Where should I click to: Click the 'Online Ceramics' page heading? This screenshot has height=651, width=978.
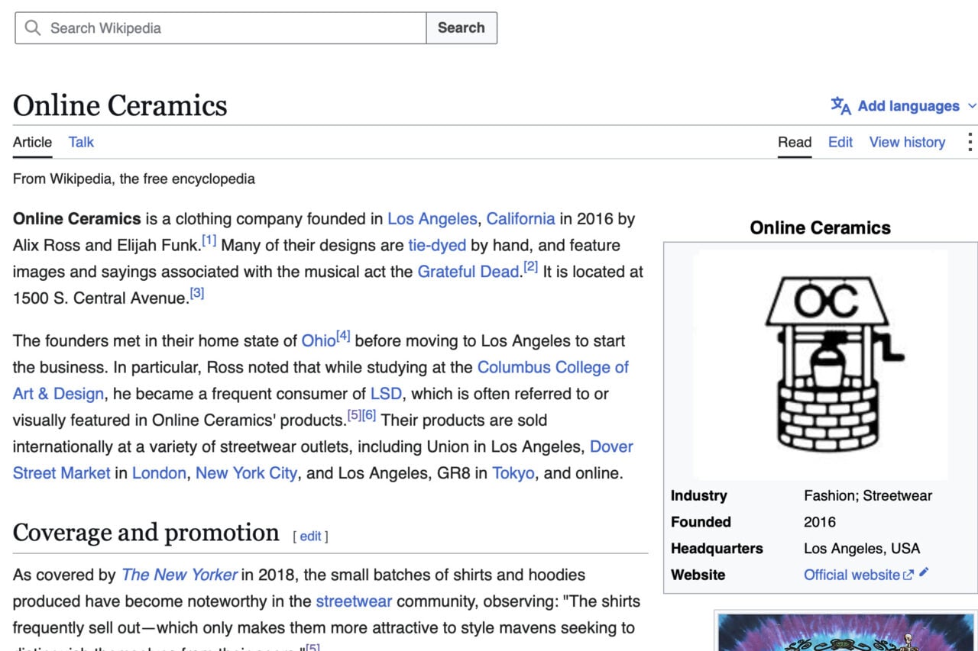120,105
